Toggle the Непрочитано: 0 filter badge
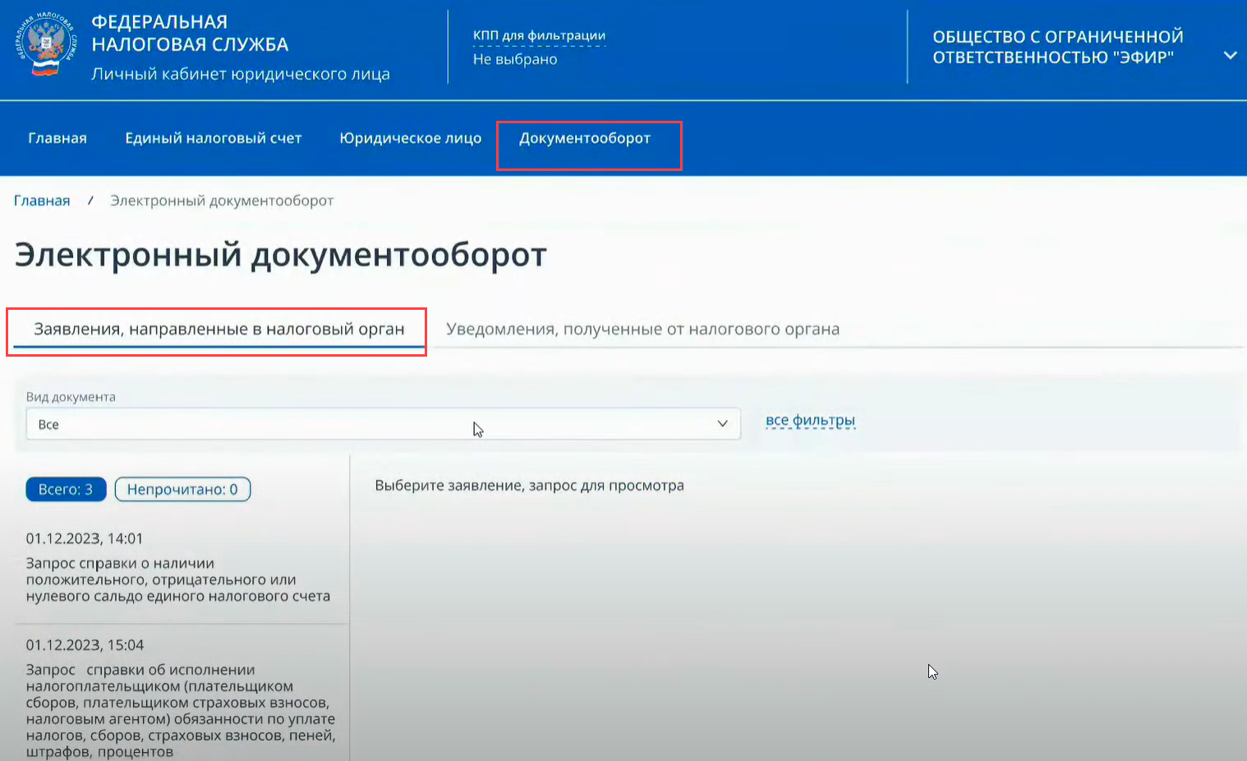This screenshot has height=761, width=1247. click(x=182, y=489)
